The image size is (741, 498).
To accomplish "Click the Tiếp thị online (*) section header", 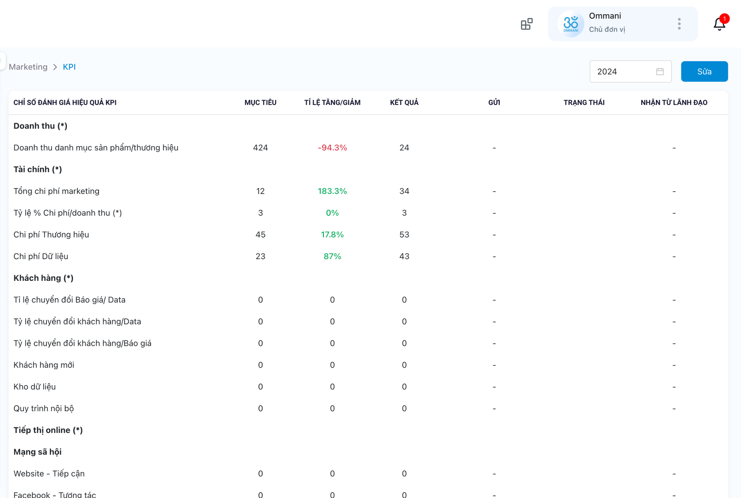I will [x=48, y=430].
